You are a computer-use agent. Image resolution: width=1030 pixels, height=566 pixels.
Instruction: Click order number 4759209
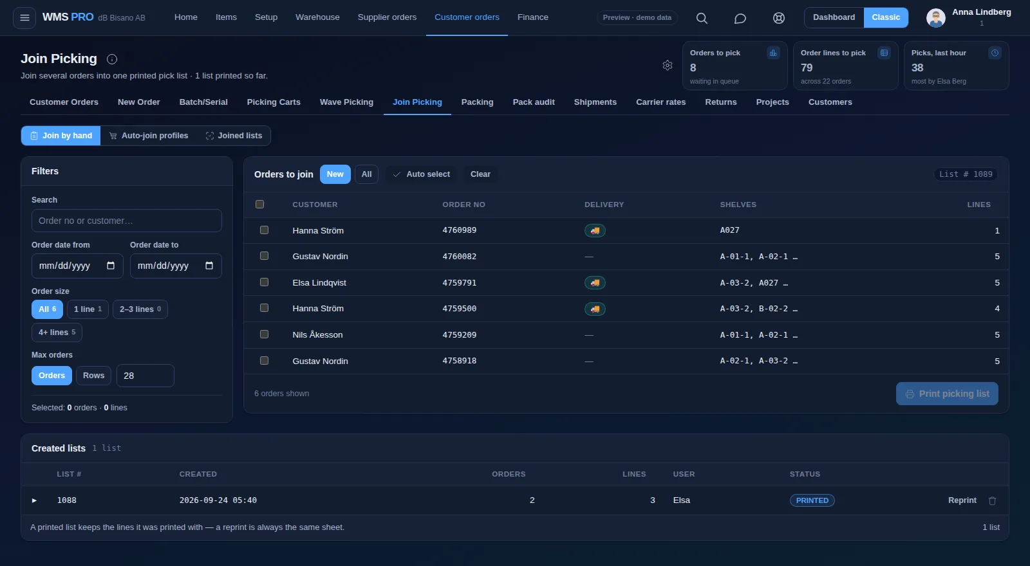[x=459, y=334]
